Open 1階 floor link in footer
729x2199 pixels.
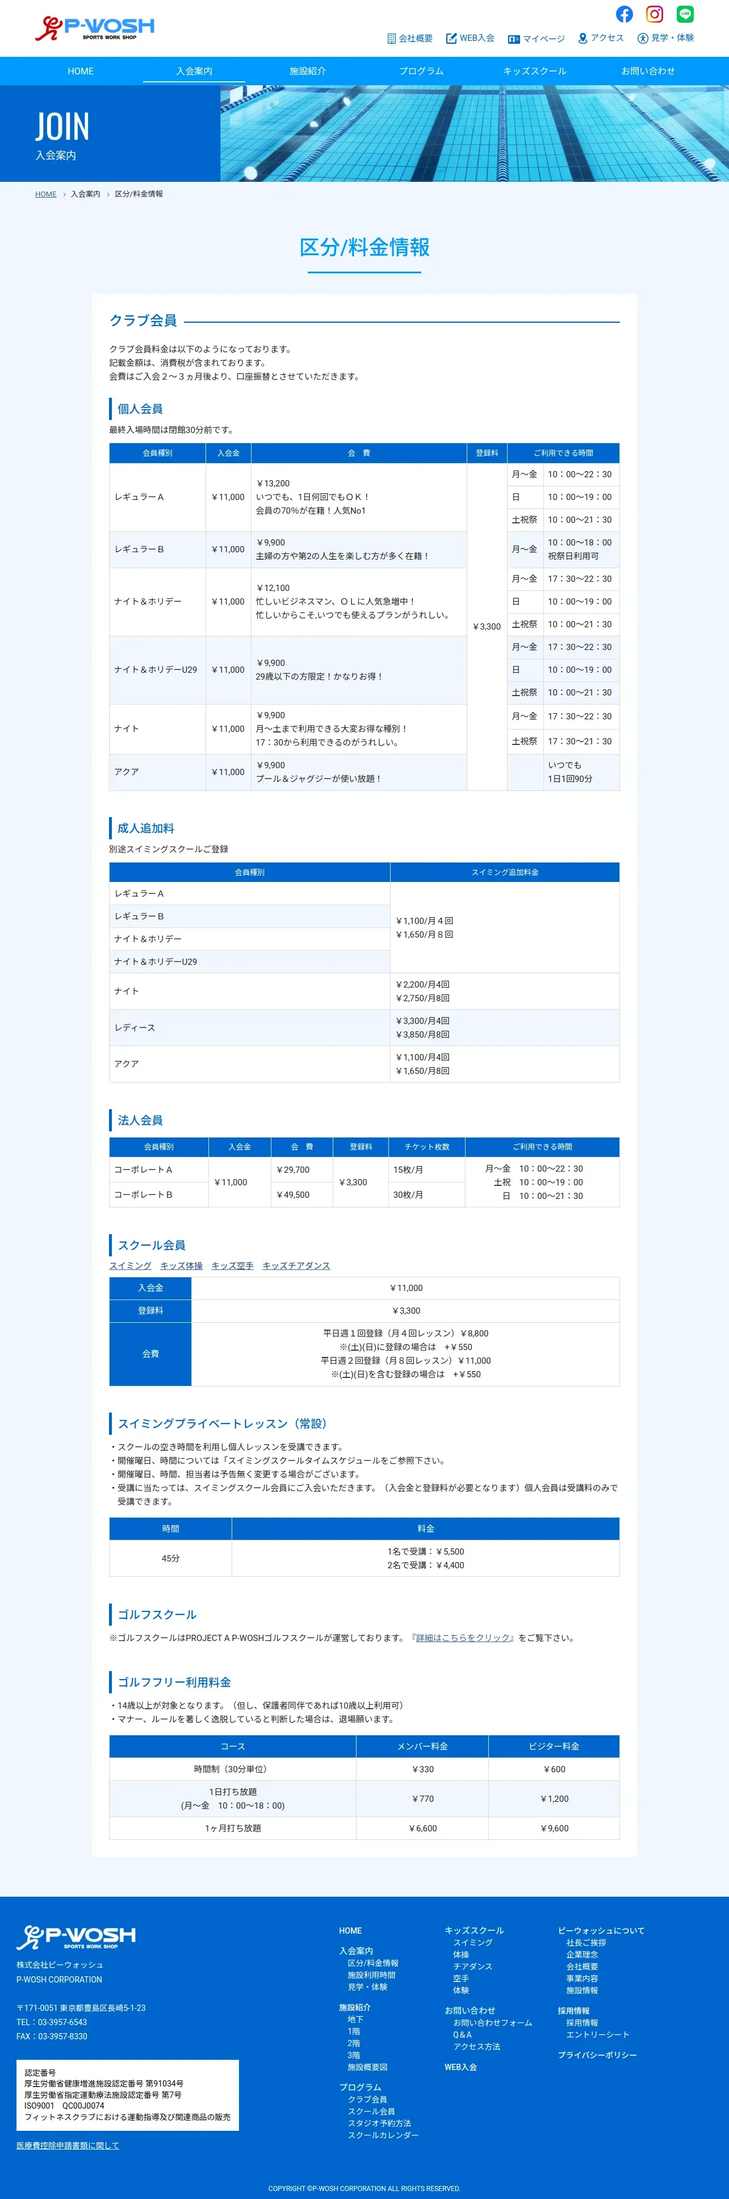pyautogui.click(x=354, y=2031)
